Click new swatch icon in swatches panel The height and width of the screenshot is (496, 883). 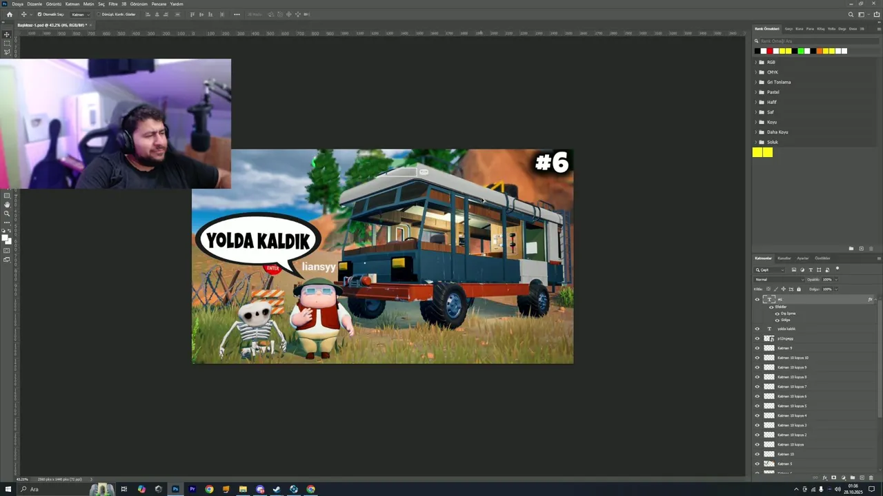coord(861,249)
